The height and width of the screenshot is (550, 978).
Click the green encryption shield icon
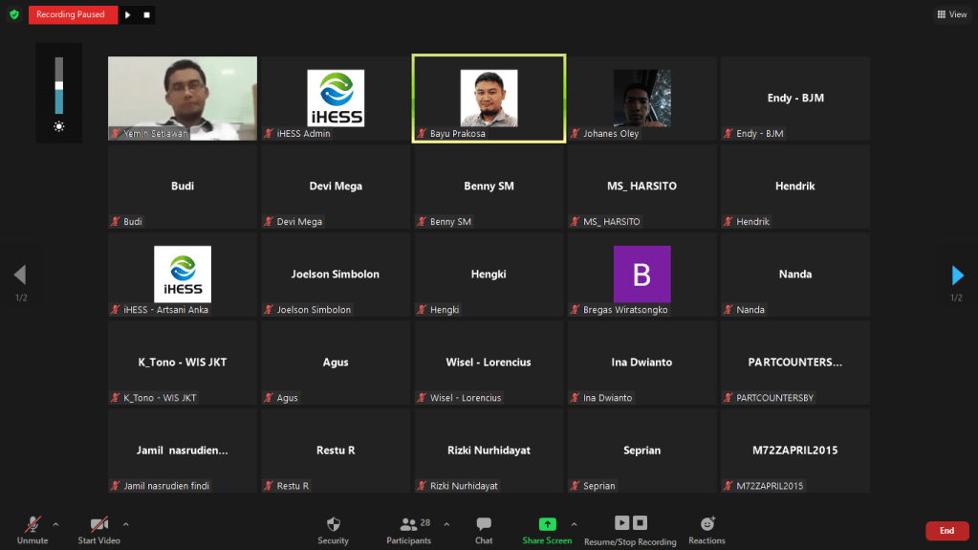pos(13,14)
